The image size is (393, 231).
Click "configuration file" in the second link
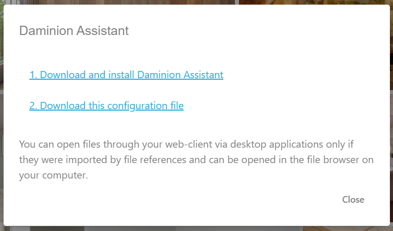point(146,106)
